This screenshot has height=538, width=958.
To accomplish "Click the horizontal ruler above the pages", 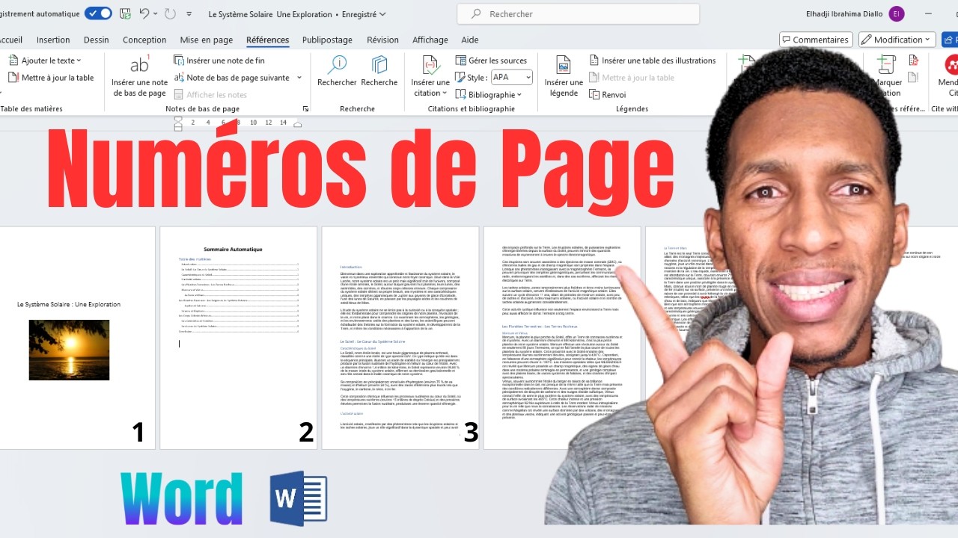I will 237,123.
